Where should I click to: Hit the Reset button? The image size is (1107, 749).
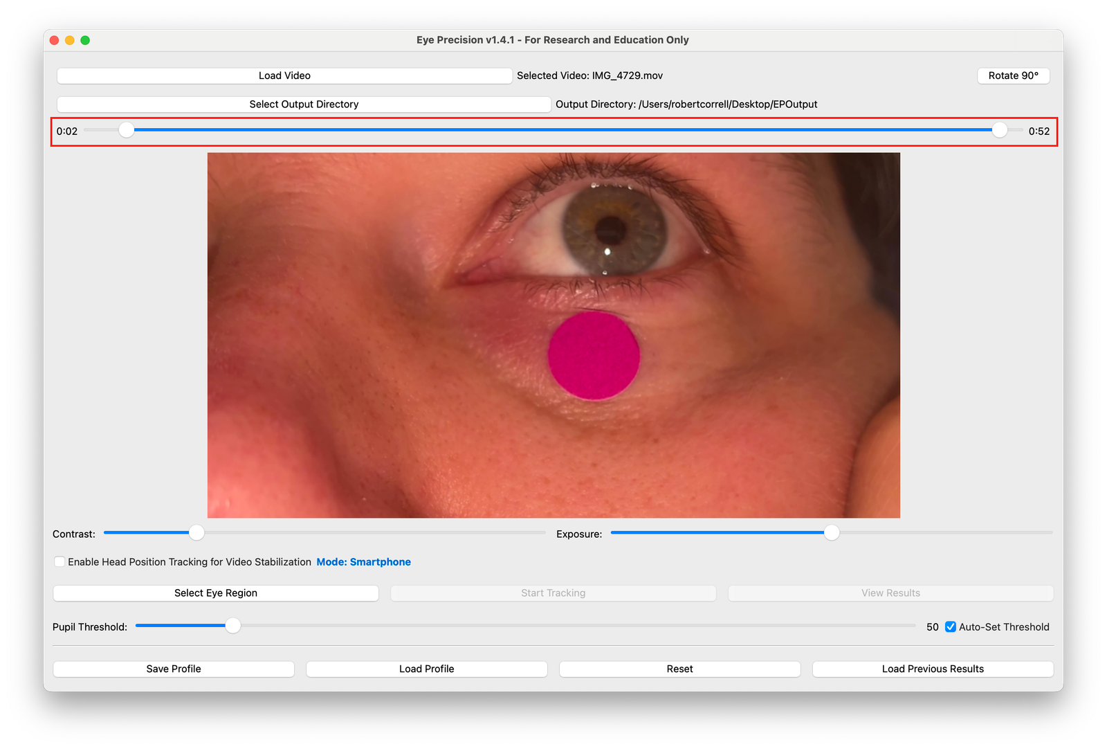tap(679, 669)
